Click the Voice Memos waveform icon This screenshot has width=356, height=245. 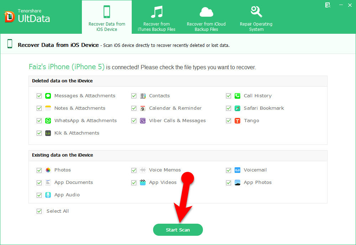coord(143,170)
